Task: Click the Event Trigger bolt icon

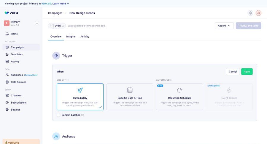Action: pyautogui.click(x=229, y=90)
